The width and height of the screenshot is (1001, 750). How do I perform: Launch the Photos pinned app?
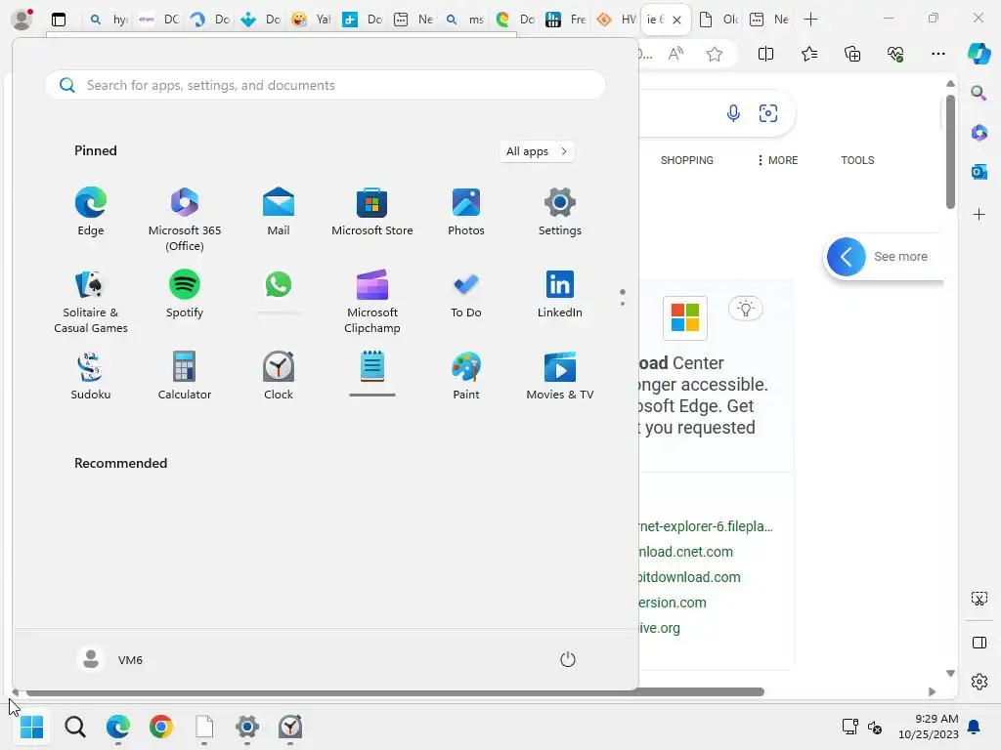466,212
